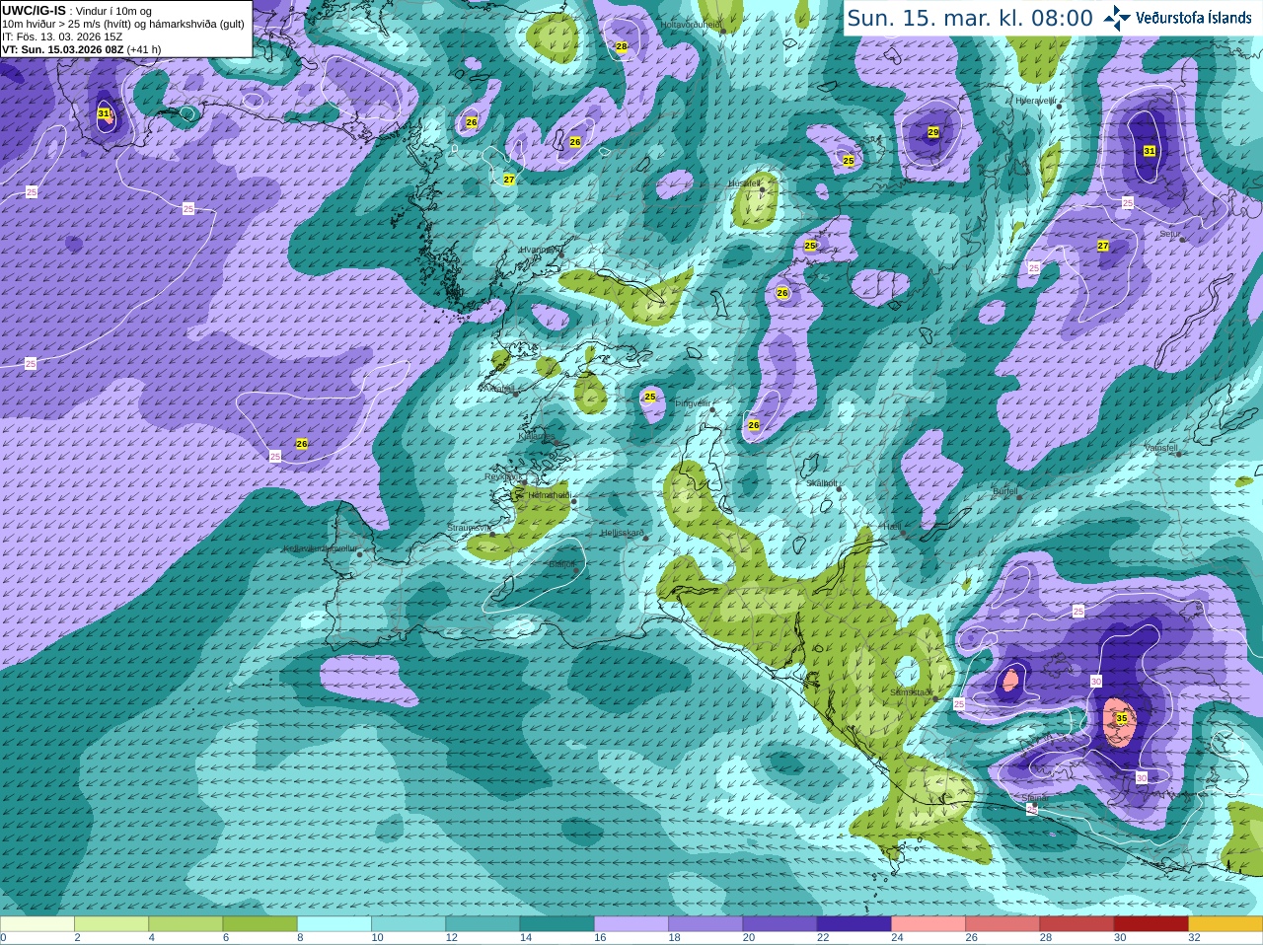Click the UWC/IG-IS model title
The height and width of the screenshot is (945, 1263).
tap(34, 10)
